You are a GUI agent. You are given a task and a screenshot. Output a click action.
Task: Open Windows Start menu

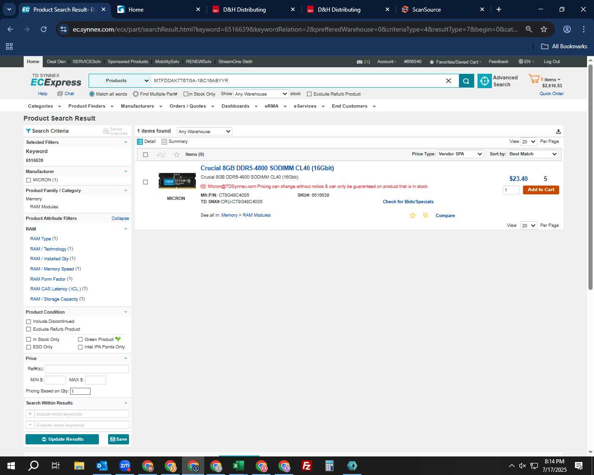tap(11, 466)
